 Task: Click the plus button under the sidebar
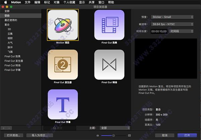click(4, 128)
